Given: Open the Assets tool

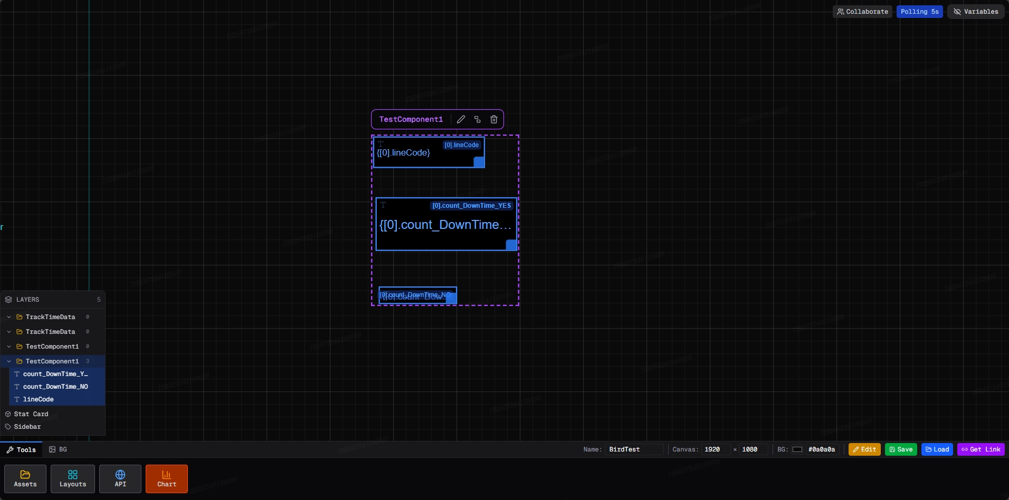Looking at the screenshot, I should (x=25, y=479).
